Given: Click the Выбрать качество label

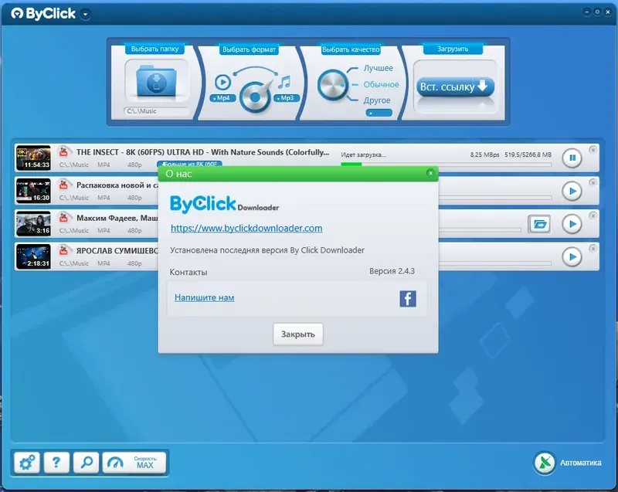Looking at the screenshot, I should [x=351, y=49].
